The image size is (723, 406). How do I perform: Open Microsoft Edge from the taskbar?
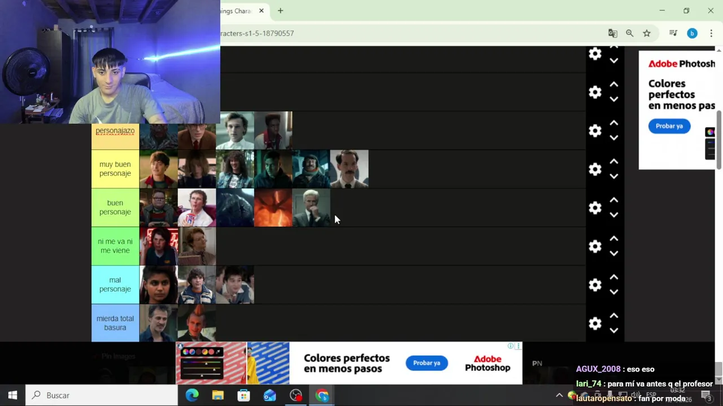coord(192,395)
